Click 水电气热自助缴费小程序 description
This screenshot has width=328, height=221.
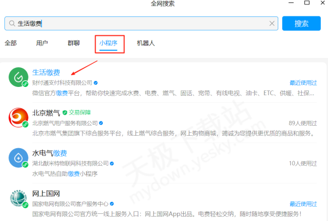tap(65, 174)
